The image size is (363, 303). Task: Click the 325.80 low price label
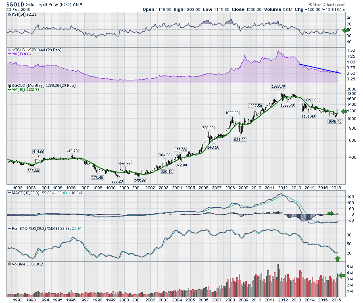tap(33, 171)
